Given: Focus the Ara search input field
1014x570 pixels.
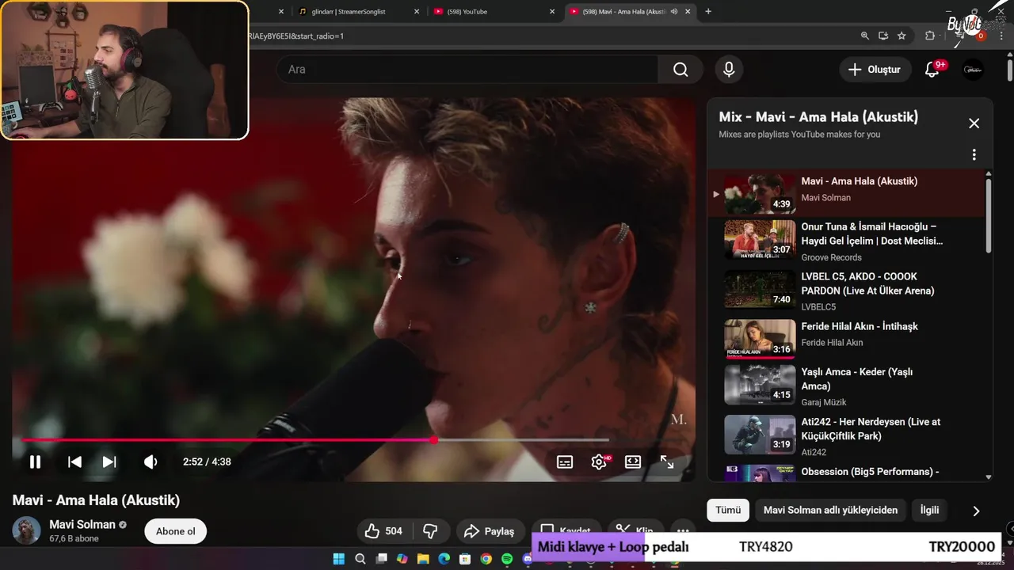Looking at the screenshot, I should (x=467, y=70).
